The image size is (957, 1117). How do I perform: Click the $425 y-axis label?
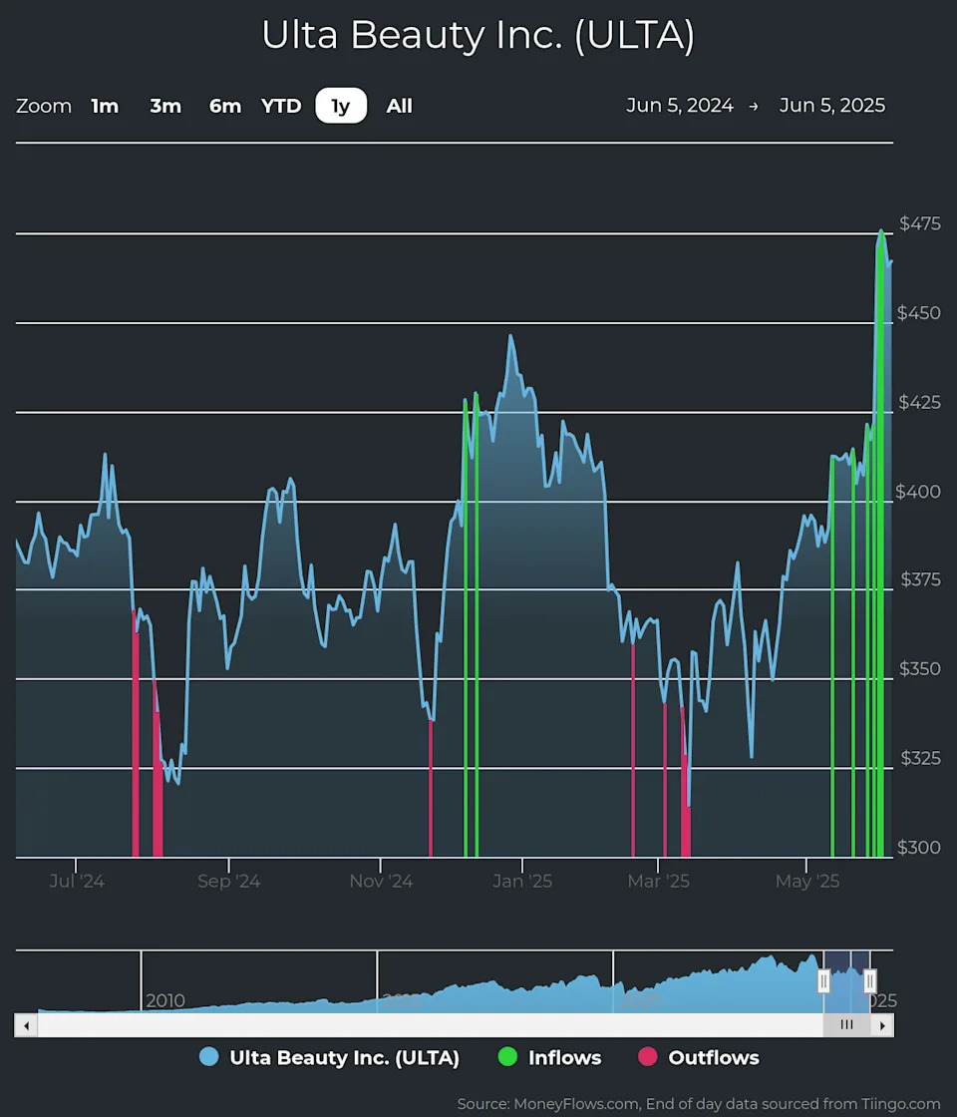[x=920, y=403]
